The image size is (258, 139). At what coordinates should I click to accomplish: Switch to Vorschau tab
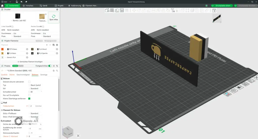point(28,6)
